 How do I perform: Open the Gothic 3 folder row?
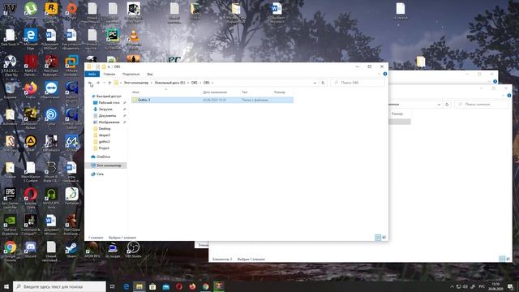[212, 100]
